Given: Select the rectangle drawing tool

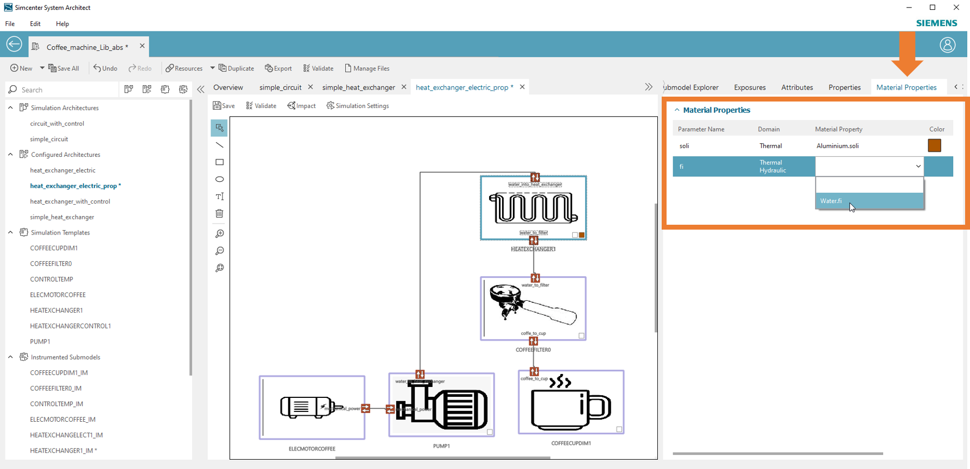Looking at the screenshot, I should 219,162.
